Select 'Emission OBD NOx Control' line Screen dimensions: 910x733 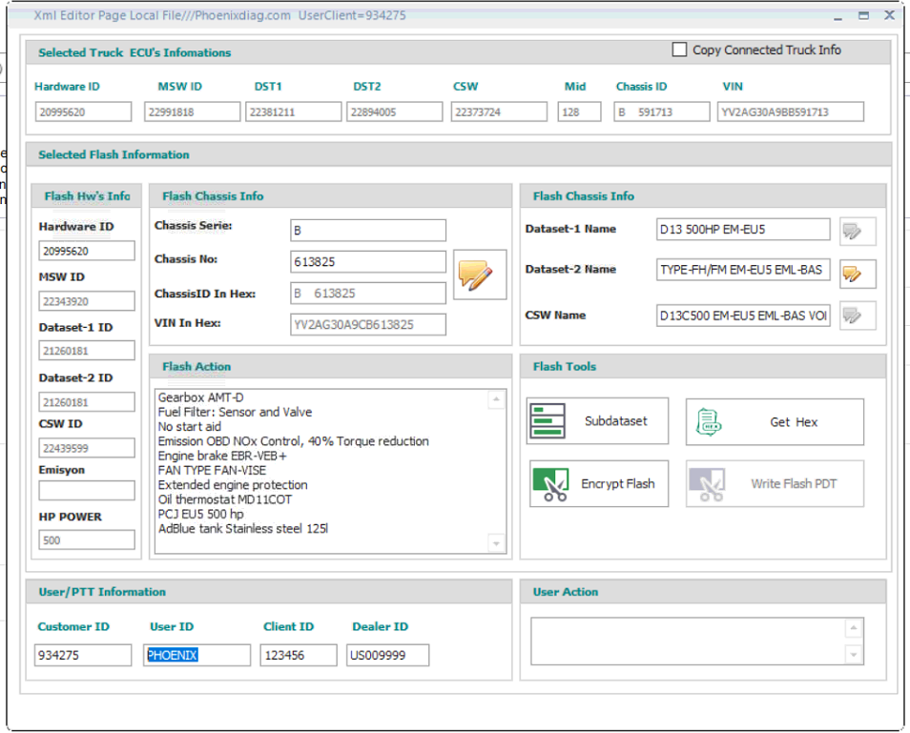(293, 440)
